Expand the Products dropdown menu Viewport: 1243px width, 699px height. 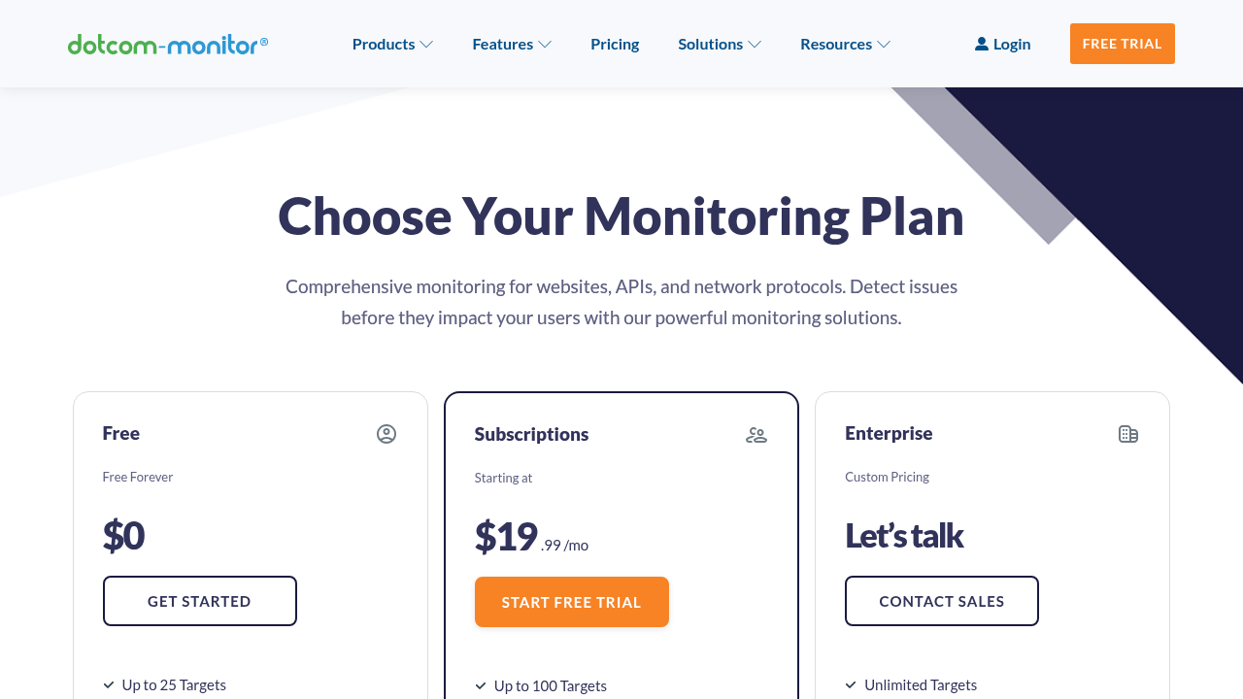[x=392, y=44]
